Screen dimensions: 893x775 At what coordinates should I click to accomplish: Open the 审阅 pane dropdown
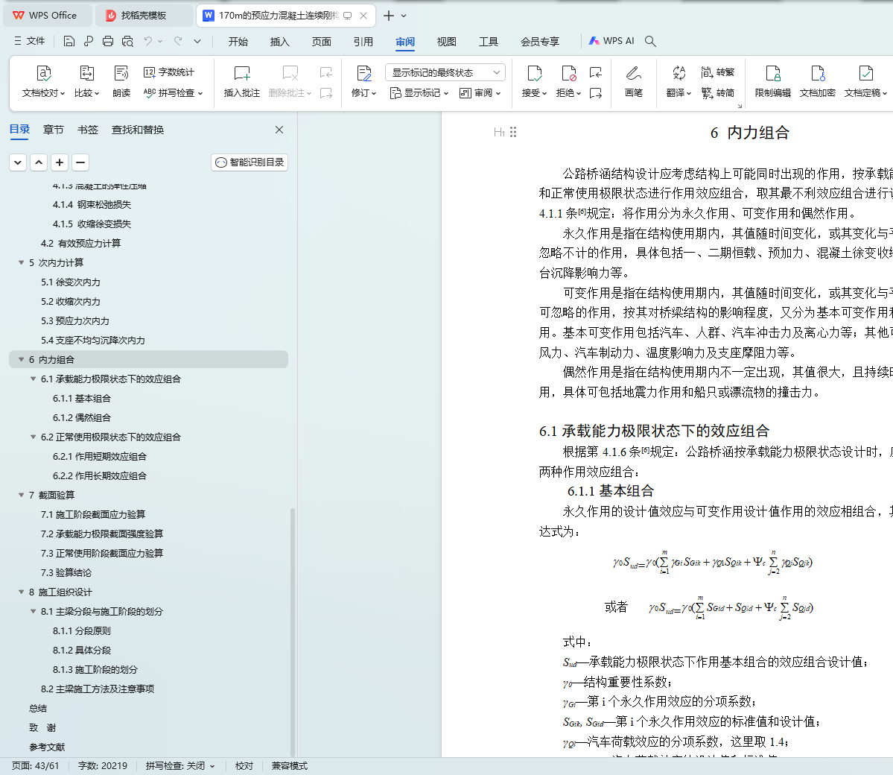(480, 93)
